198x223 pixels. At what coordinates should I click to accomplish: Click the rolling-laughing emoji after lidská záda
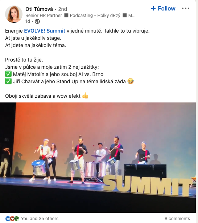coord(131,81)
